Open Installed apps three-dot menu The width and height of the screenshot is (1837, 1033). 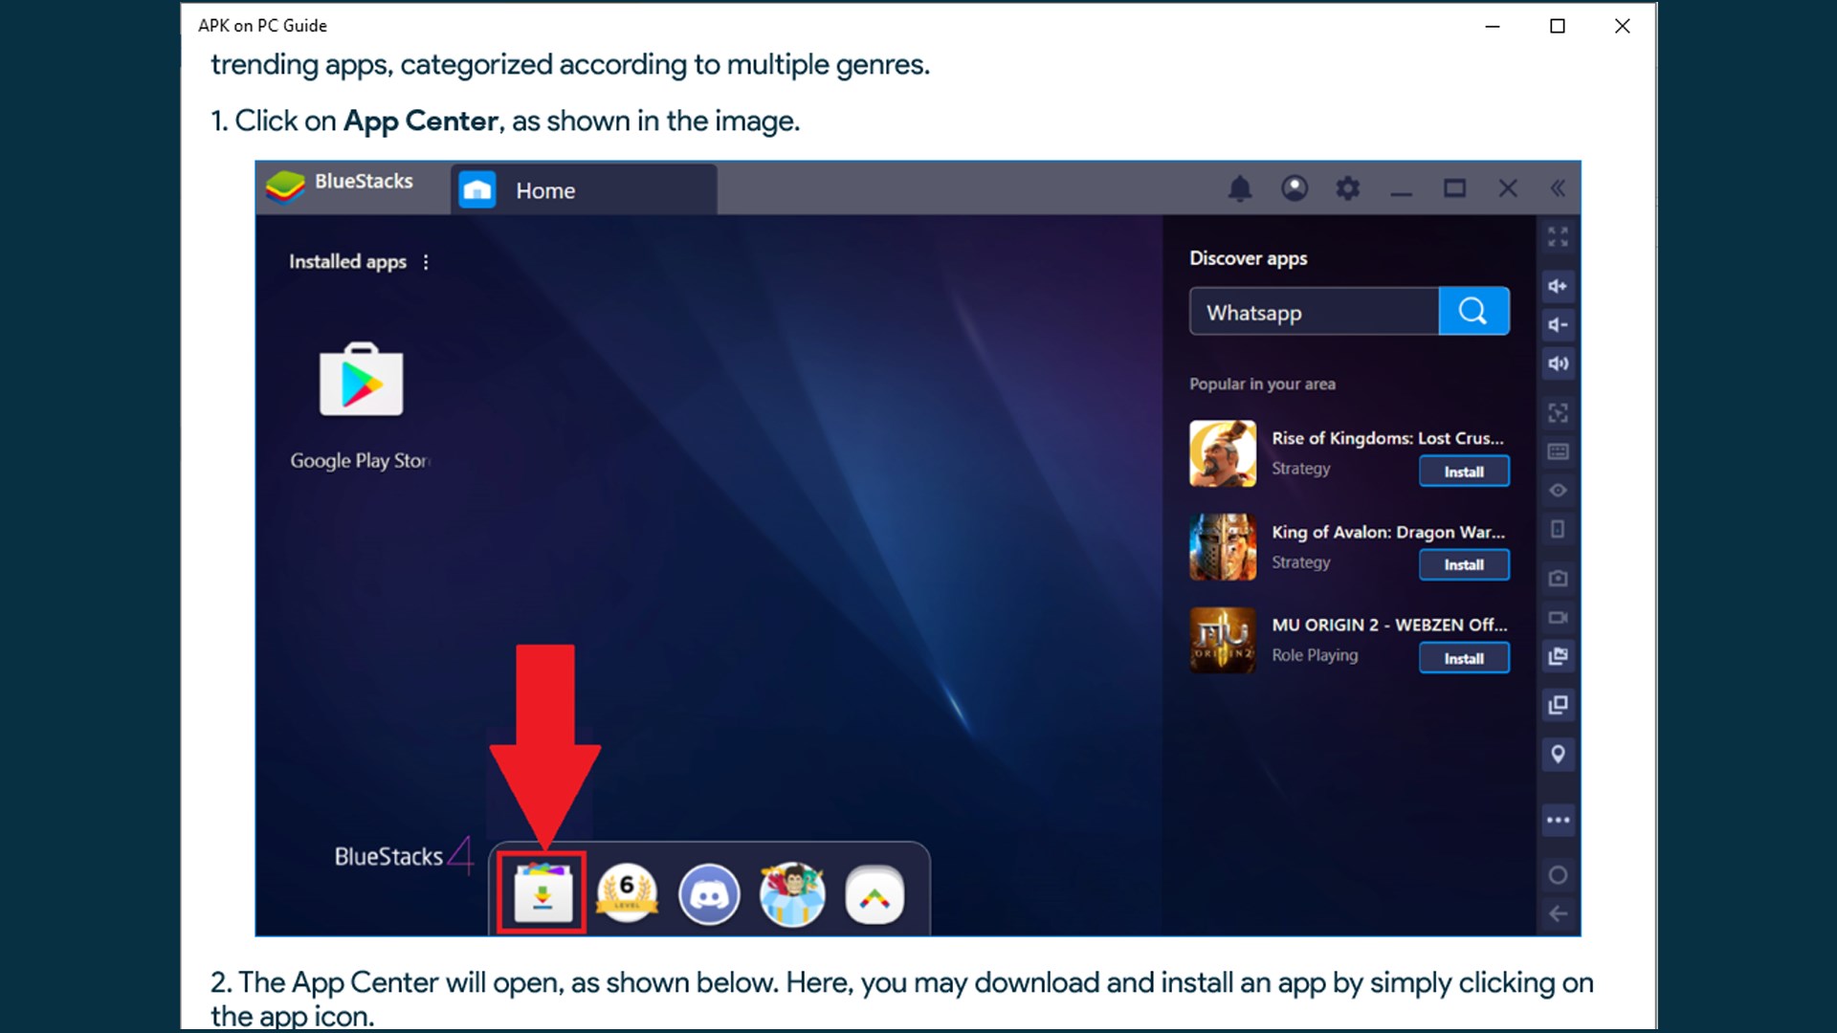pyautogui.click(x=426, y=262)
